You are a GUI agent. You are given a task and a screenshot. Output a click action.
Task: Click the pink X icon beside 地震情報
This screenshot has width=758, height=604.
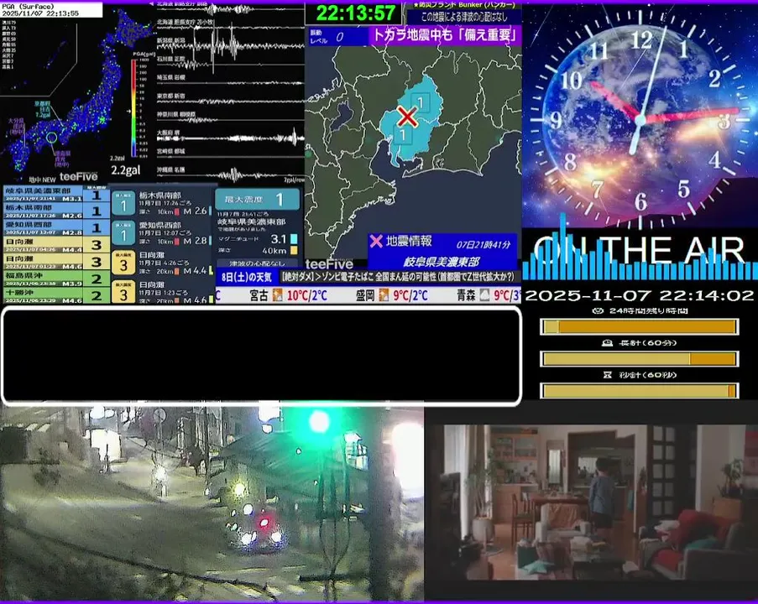pyautogui.click(x=376, y=241)
